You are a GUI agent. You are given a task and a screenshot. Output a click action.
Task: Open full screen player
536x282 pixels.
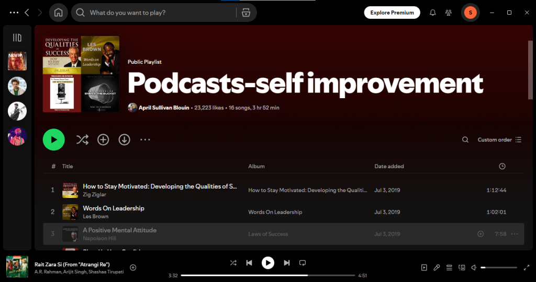pos(527,268)
